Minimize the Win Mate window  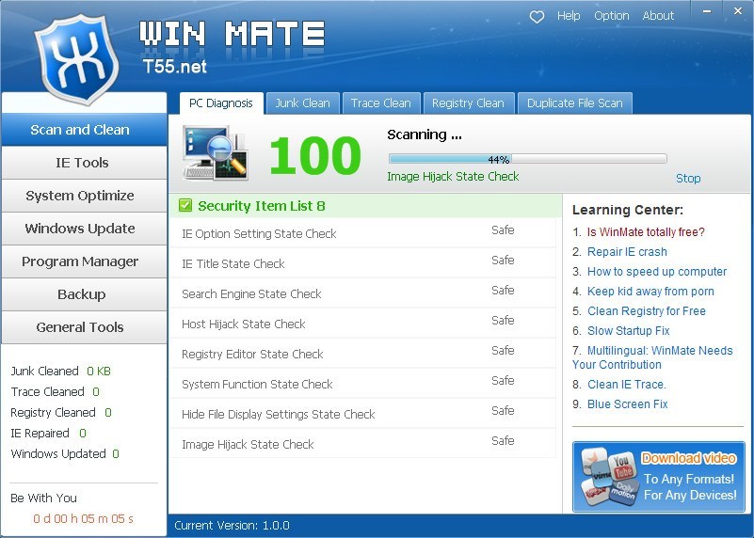(707, 10)
